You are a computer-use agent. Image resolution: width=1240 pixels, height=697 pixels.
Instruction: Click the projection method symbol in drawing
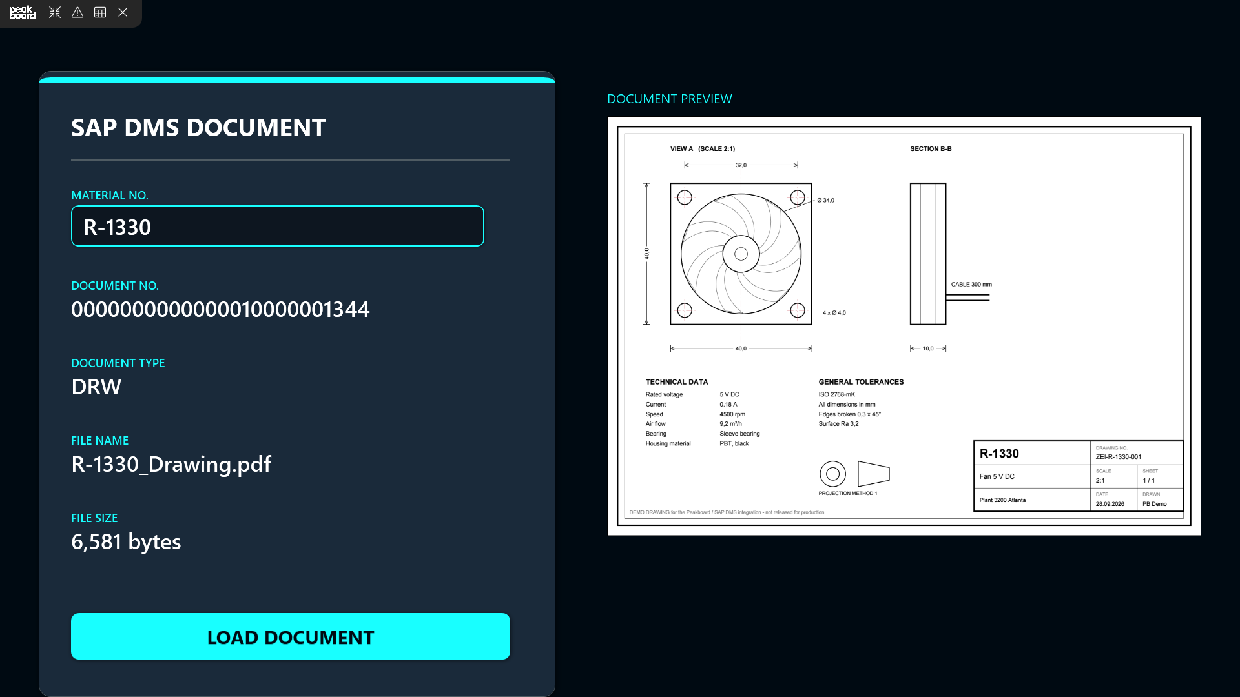pos(854,474)
